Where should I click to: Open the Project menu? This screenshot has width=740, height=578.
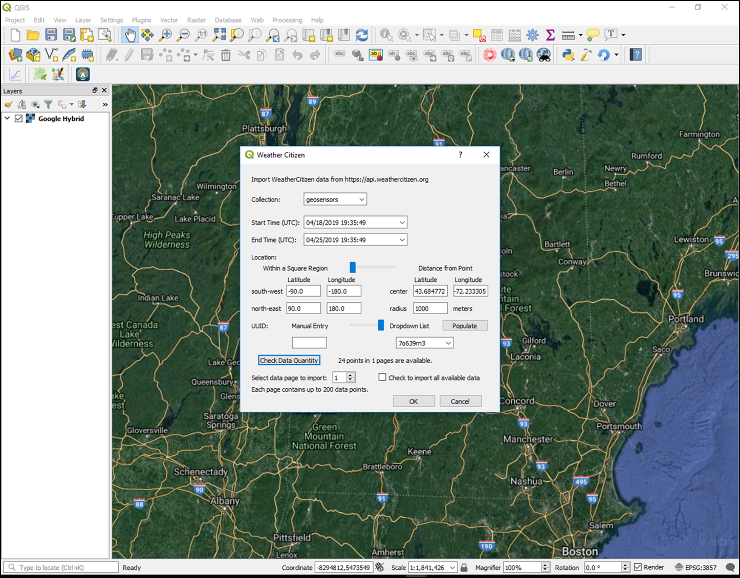coord(15,20)
